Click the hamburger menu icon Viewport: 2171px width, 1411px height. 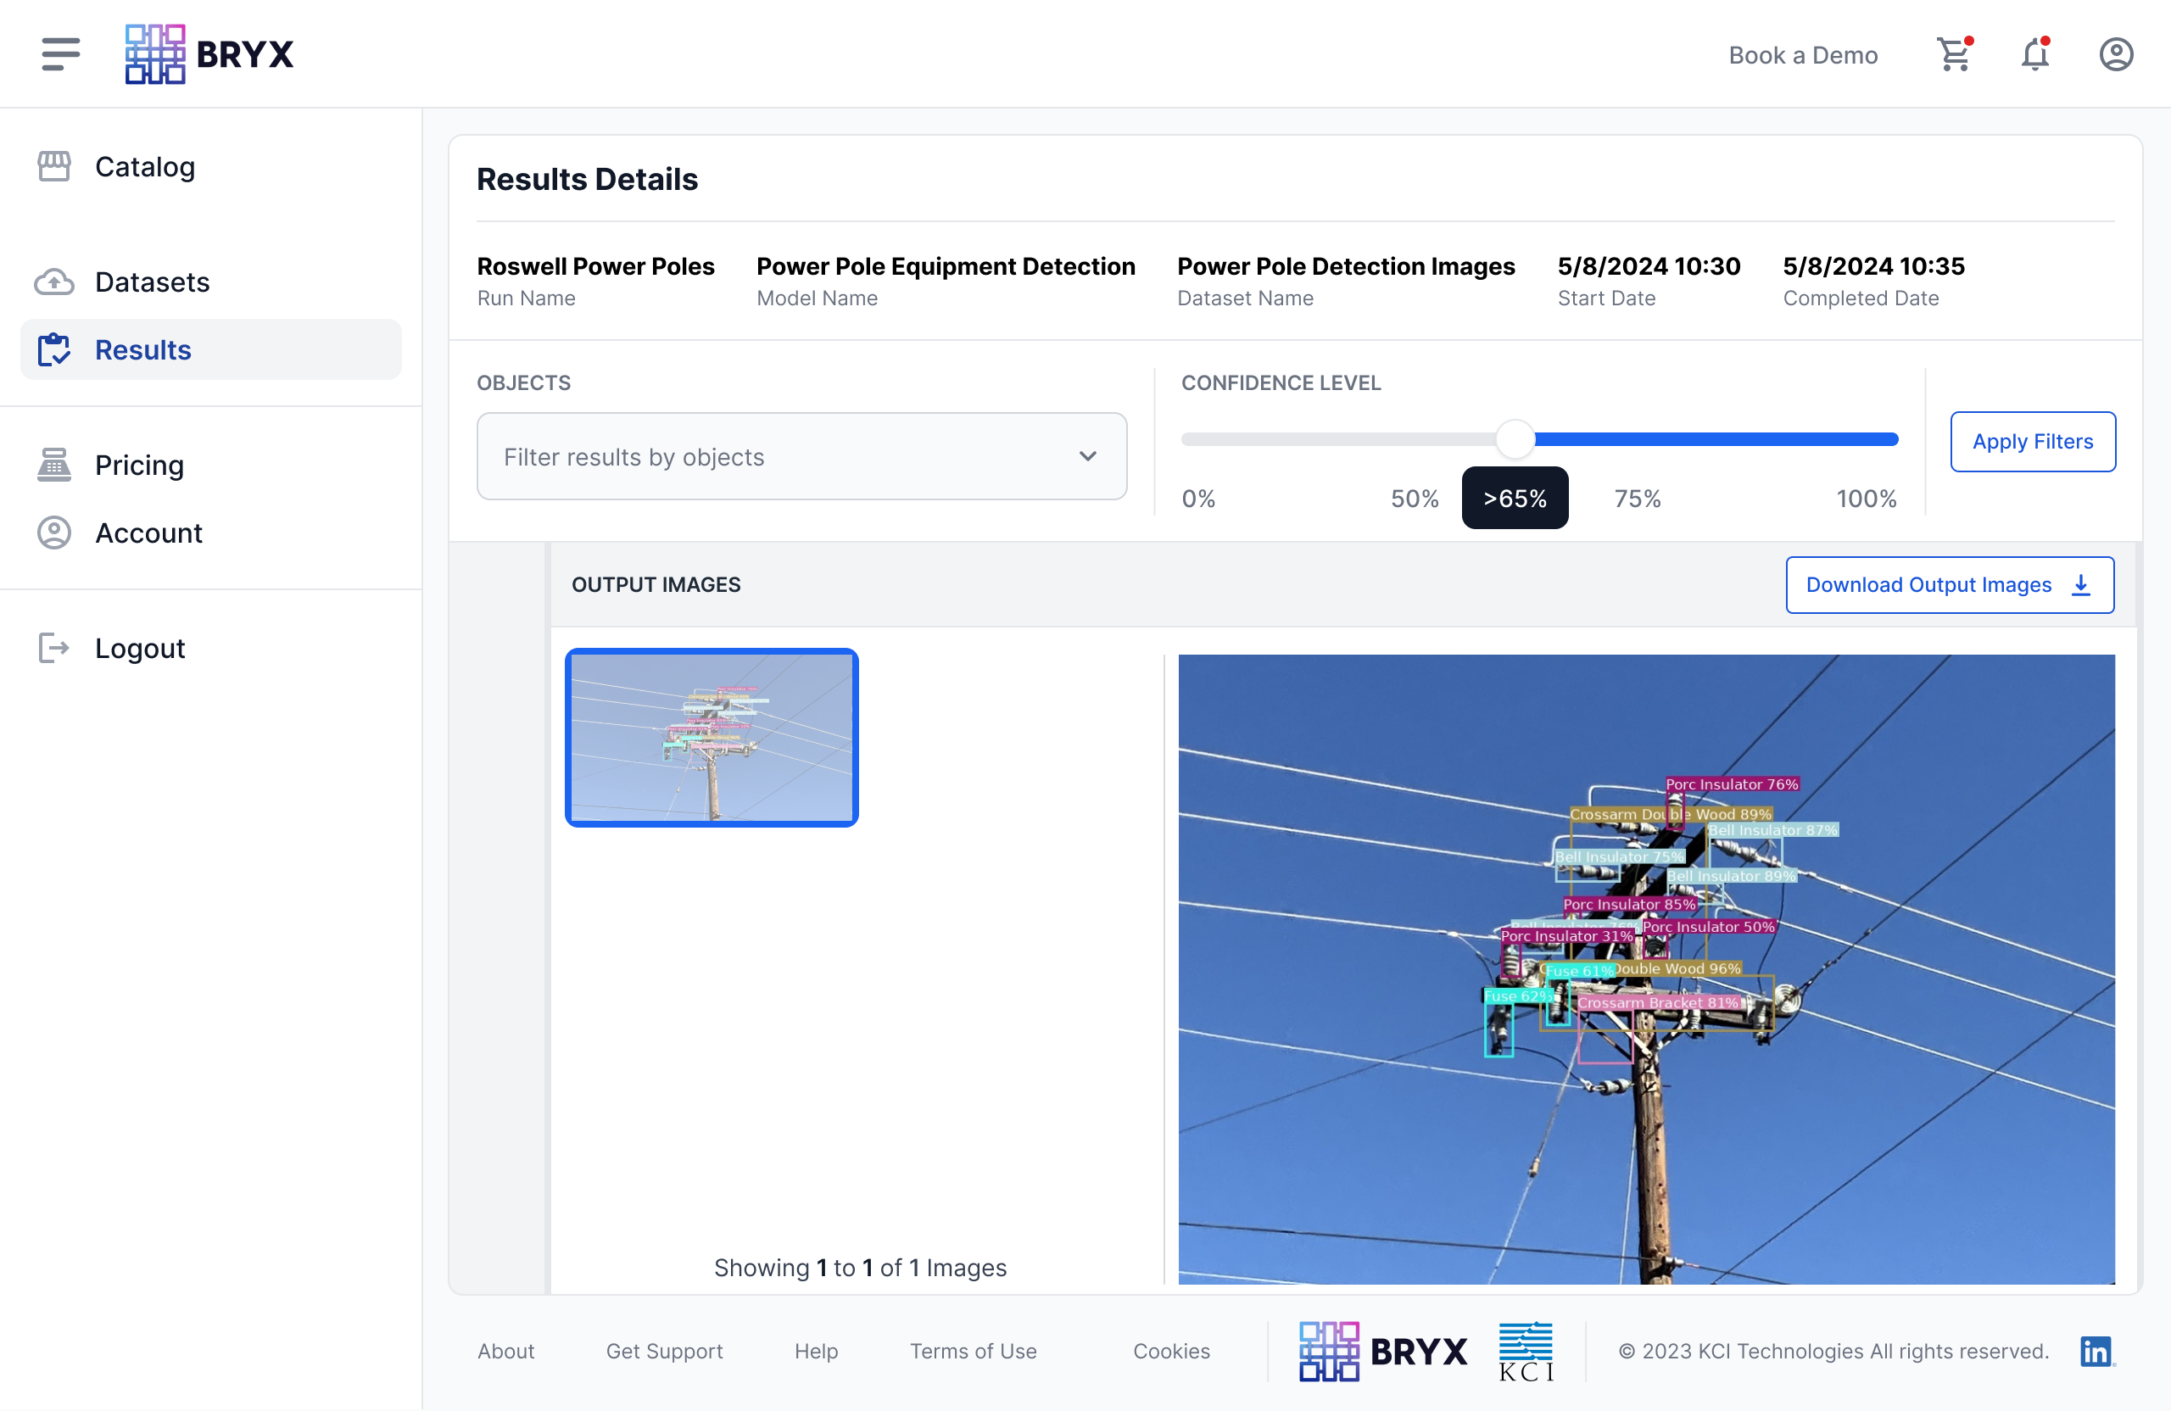[60, 53]
